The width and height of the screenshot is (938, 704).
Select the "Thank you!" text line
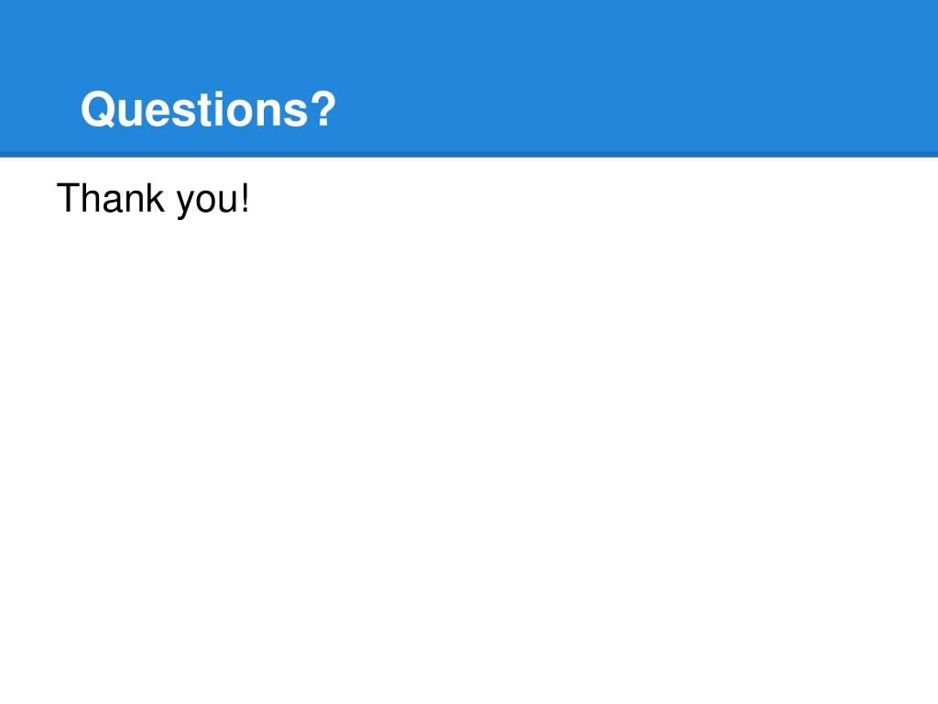click(x=153, y=199)
